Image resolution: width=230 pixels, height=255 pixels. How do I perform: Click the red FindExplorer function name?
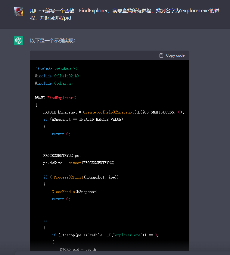(60, 98)
